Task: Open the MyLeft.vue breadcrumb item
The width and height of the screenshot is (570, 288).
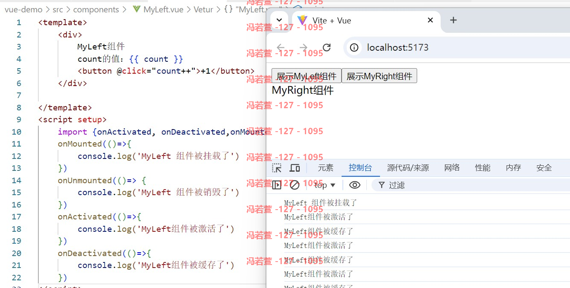Action: coord(164,9)
